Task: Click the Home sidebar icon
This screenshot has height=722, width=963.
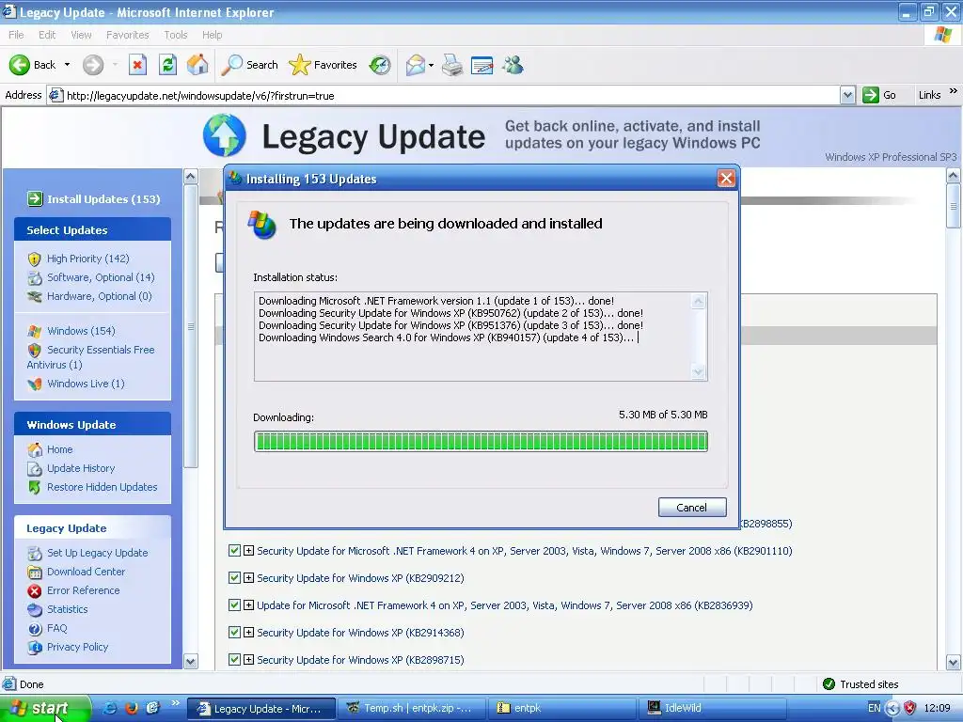Action: (35, 449)
